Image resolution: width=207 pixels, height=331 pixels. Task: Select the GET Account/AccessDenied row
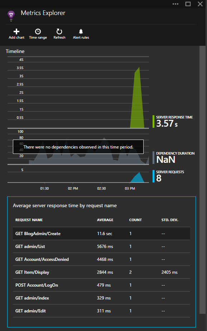click(101, 259)
